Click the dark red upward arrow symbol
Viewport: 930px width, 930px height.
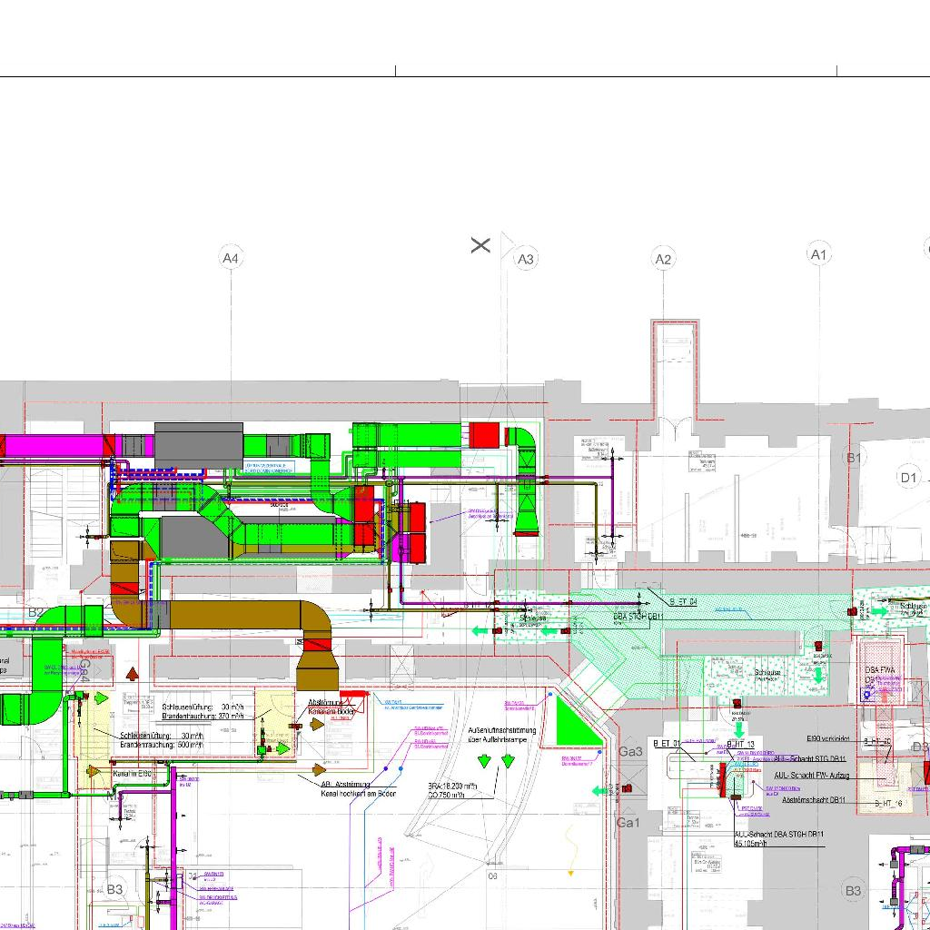coord(133,674)
